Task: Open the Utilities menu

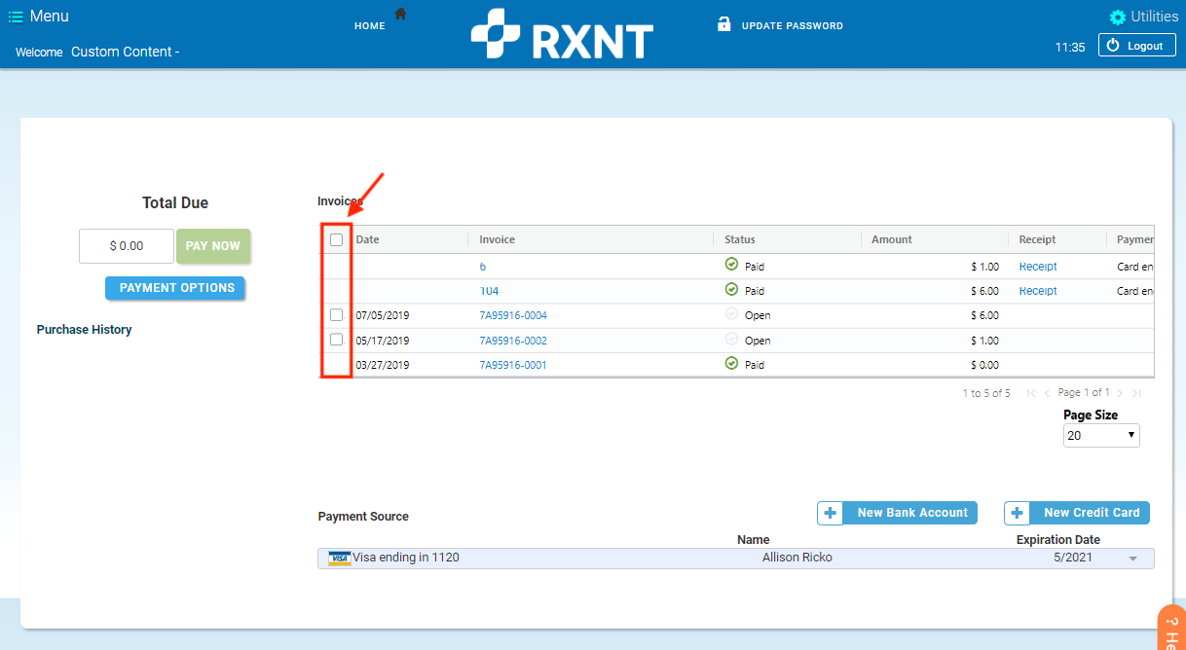Action: (1154, 17)
